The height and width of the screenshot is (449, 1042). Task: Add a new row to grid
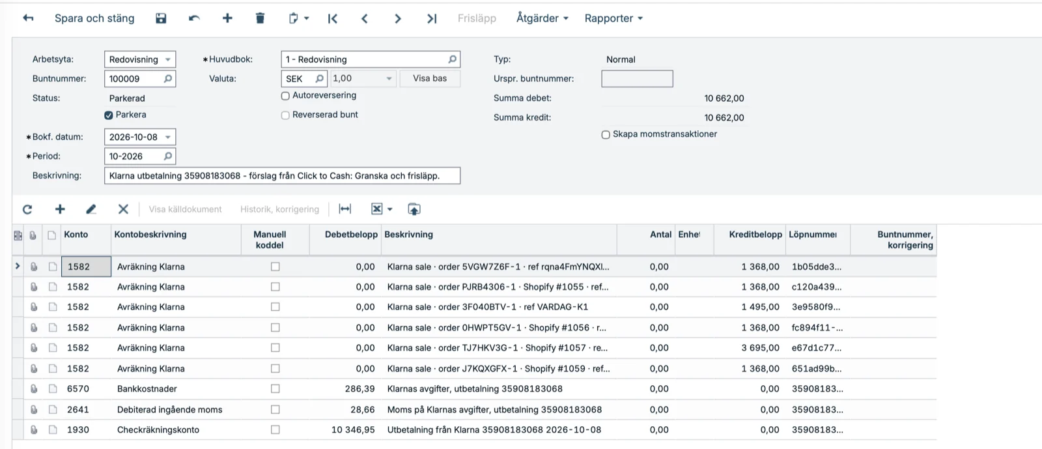click(60, 209)
